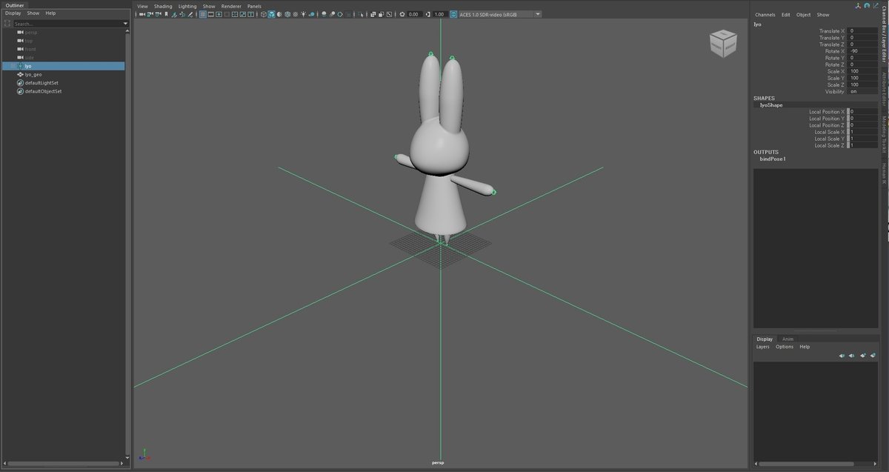Open the Outliner Help menu
The height and width of the screenshot is (472, 889).
tap(50, 13)
